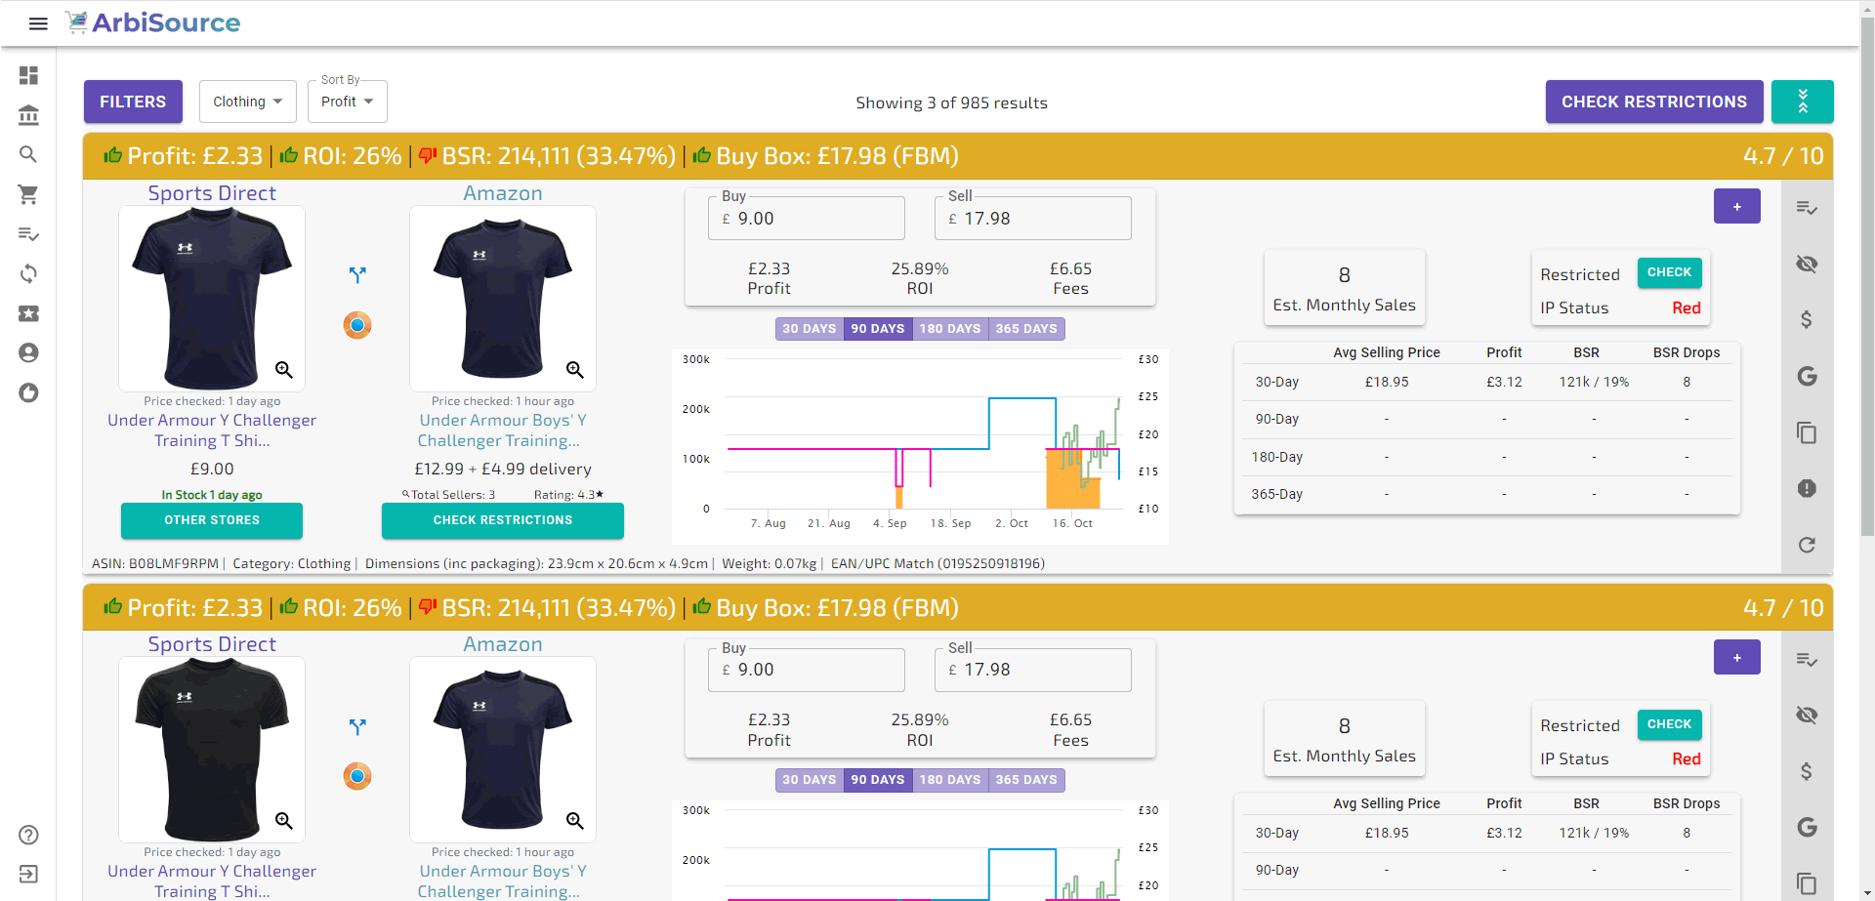Click the first Sports Direct T-shirt thumbnail

tap(212, 299)
